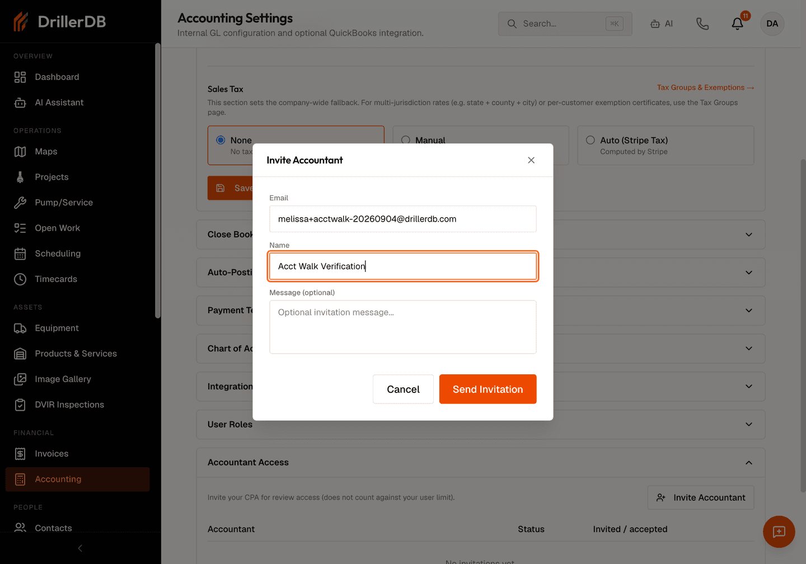Click the DrillerDB logo icon
Viewport: 806px width, 564px height.
point(21,22)
